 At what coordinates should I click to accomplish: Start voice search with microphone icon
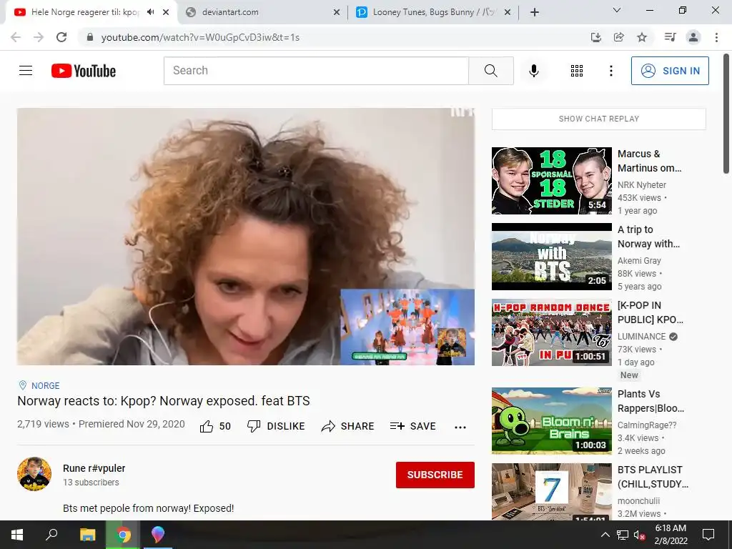click(533, 71)
